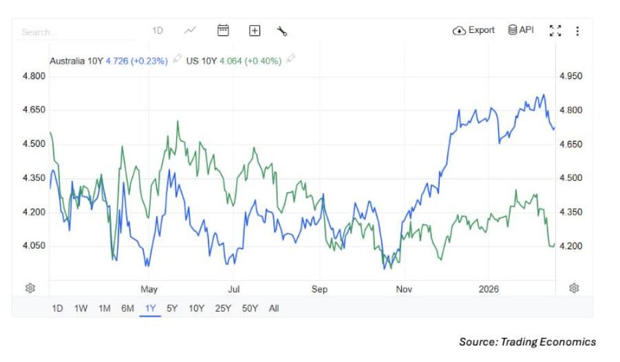Open the left axis gear settings

click(x=30, y=288)
